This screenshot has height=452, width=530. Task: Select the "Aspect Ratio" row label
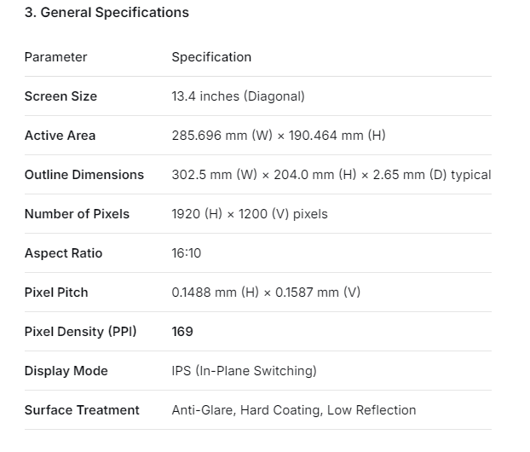[63, 253]
